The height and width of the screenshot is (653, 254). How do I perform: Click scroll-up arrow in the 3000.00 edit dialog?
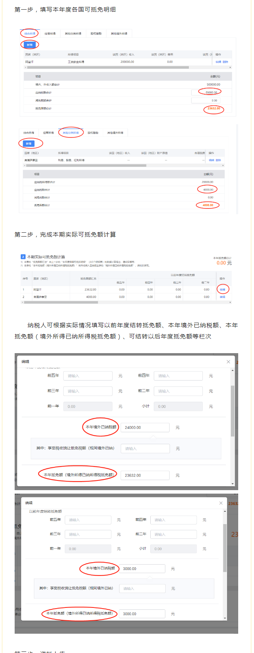click(x=225, y=512)
